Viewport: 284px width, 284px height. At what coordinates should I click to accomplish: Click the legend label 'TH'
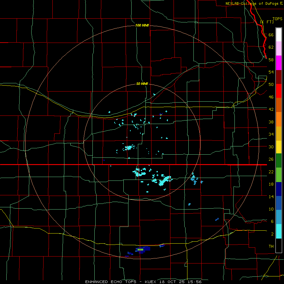271,246
